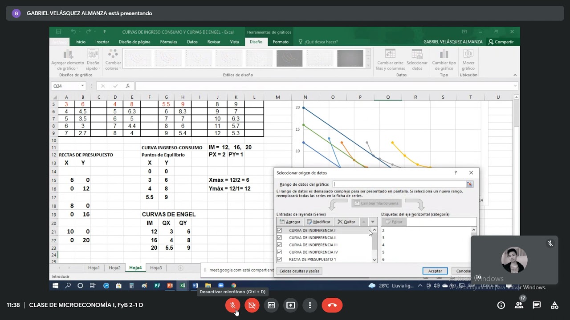Click the formula bar input
Viewport: 570px width, 320px height.
pos(324,86)
